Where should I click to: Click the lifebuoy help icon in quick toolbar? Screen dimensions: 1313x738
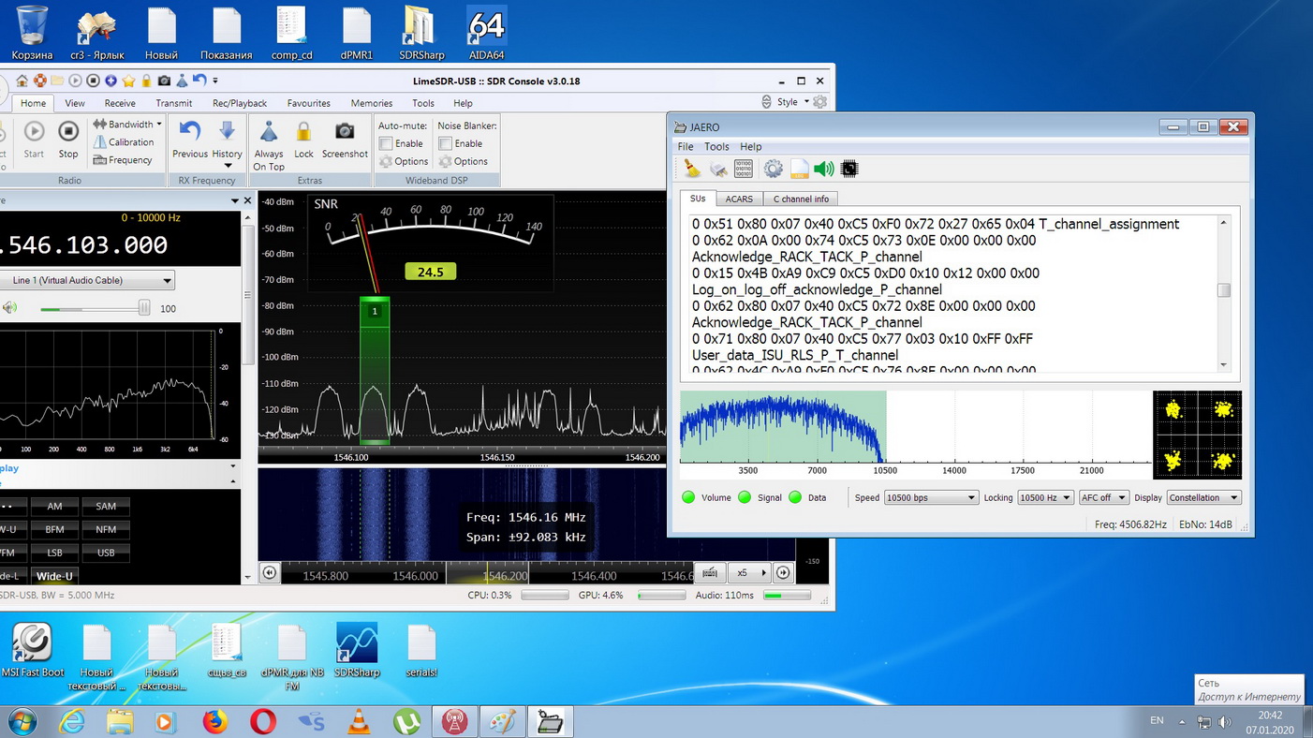(39, 81)
